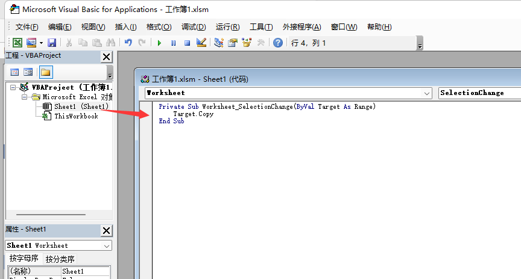The image size is (521, 279).
Task: Open the 文件(F) menu
Action: [x=27, y=27]
